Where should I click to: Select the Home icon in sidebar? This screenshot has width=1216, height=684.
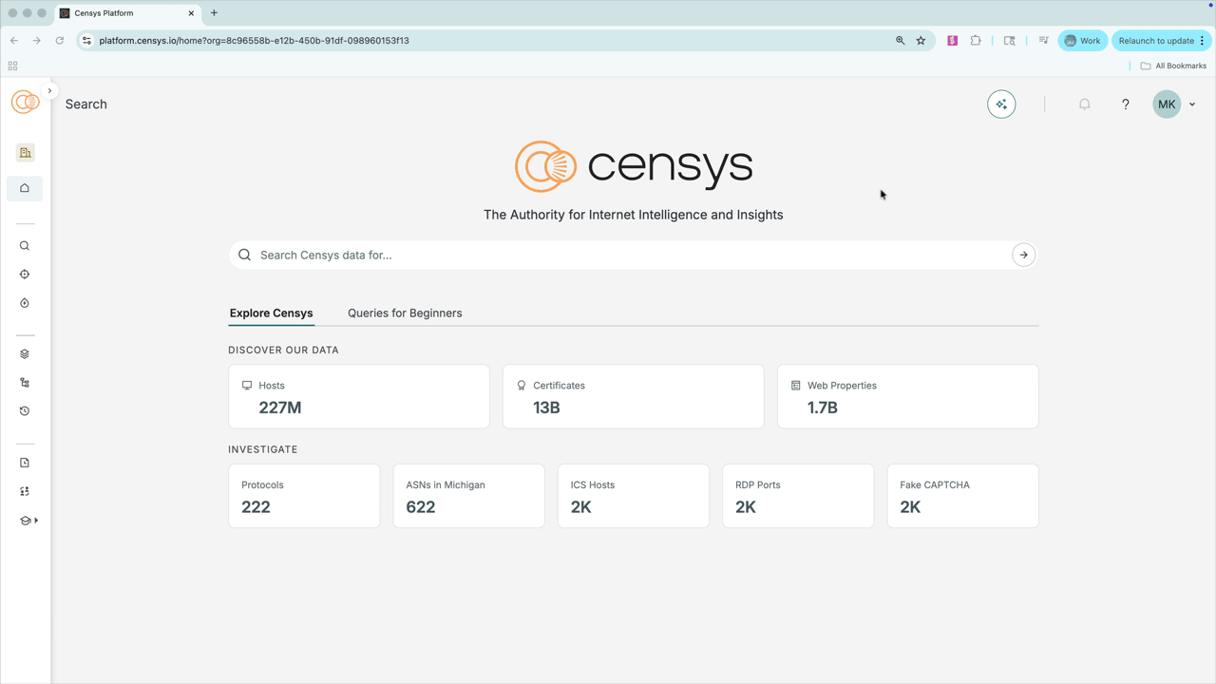pyautogui.click(x=25, y=188)
